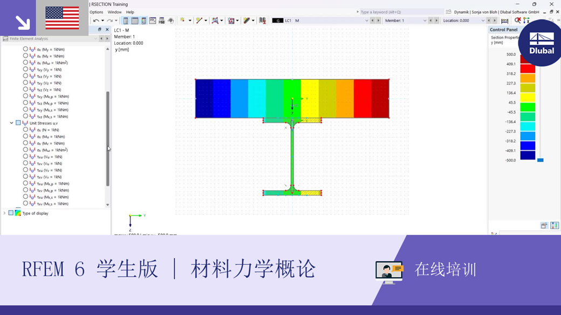Click the navigator scroll down arrow
This screenshot has height=315, width=561.
point(108,205)
